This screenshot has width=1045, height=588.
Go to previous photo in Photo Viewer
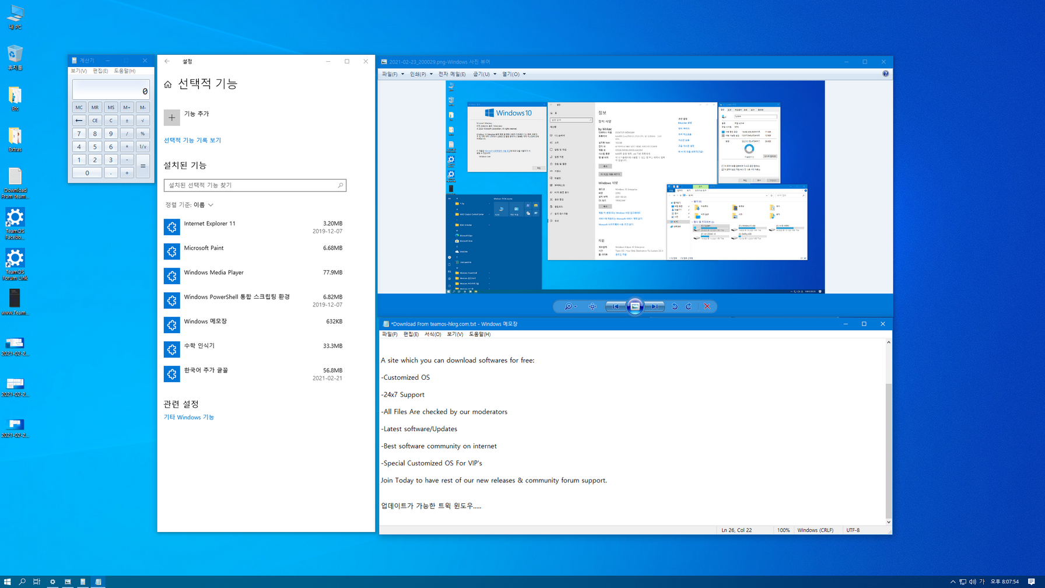click(615, 306)
